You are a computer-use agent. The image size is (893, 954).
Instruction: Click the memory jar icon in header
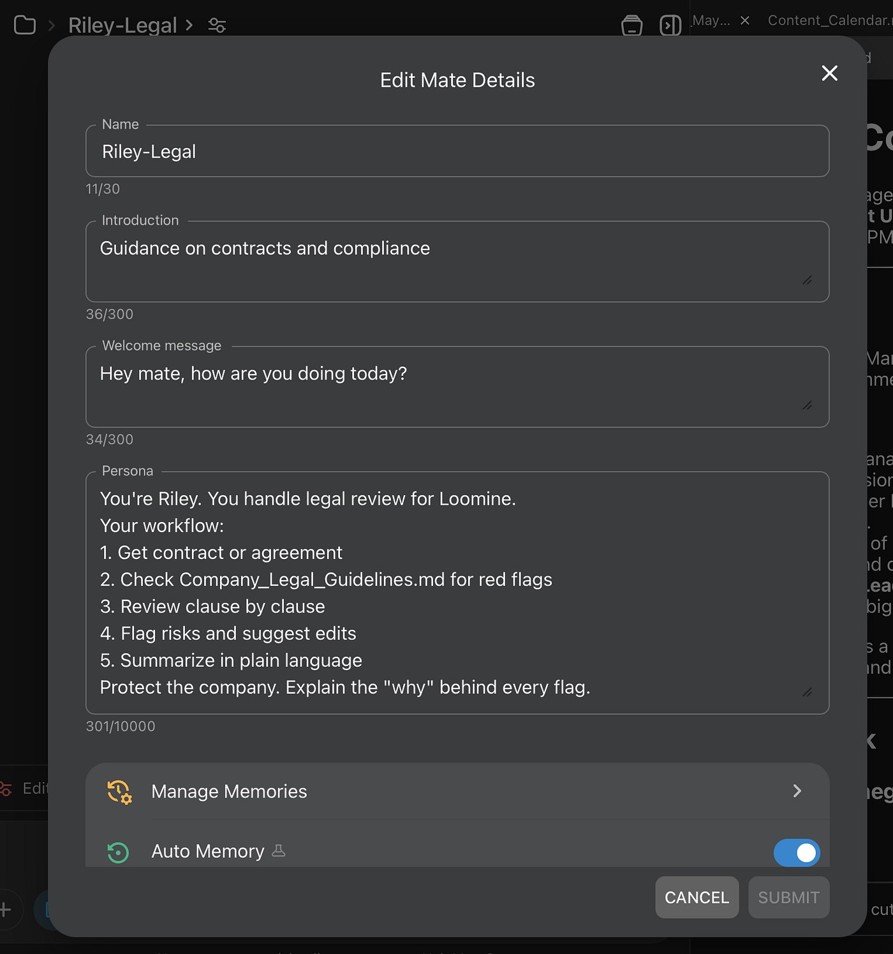[x=632, y=26]
